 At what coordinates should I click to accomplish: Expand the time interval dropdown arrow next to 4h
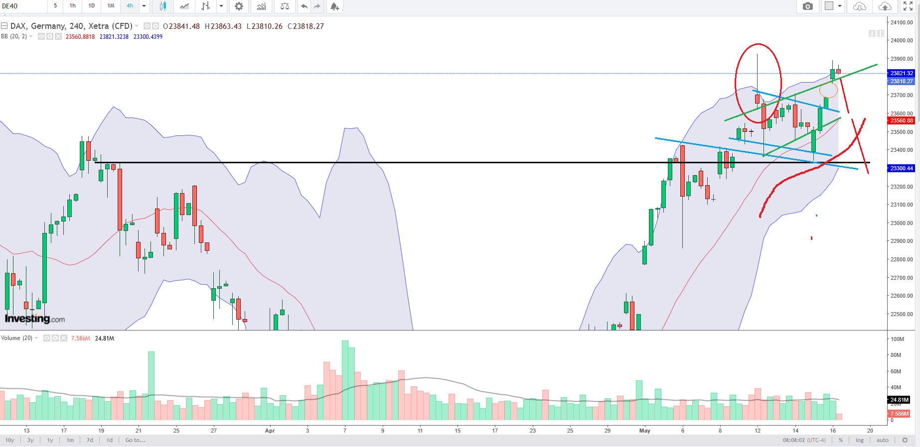(x=144, y=6)
